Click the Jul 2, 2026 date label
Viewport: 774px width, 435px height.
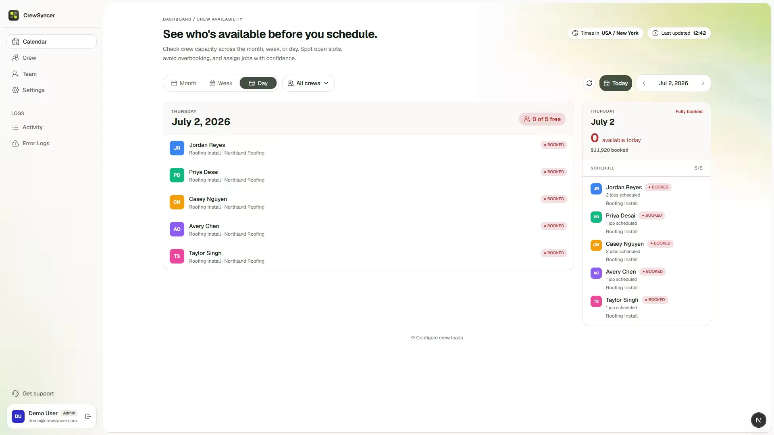click(x=673, y=83)
